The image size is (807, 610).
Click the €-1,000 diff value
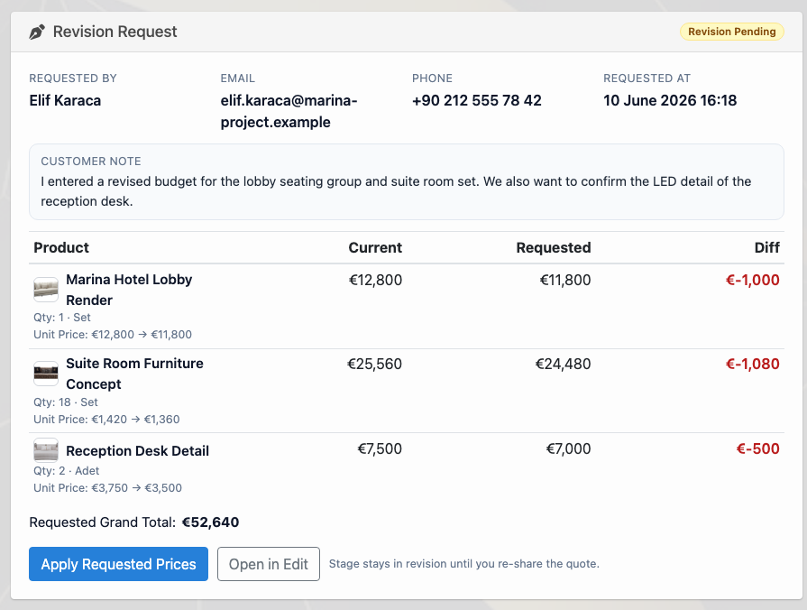pyautogui.click(x=752, y=280)
